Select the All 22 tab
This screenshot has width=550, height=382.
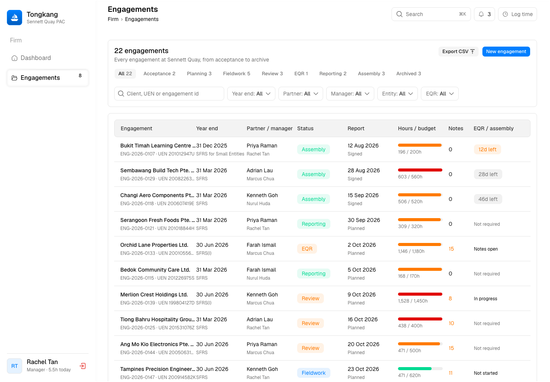click(125, 74)
